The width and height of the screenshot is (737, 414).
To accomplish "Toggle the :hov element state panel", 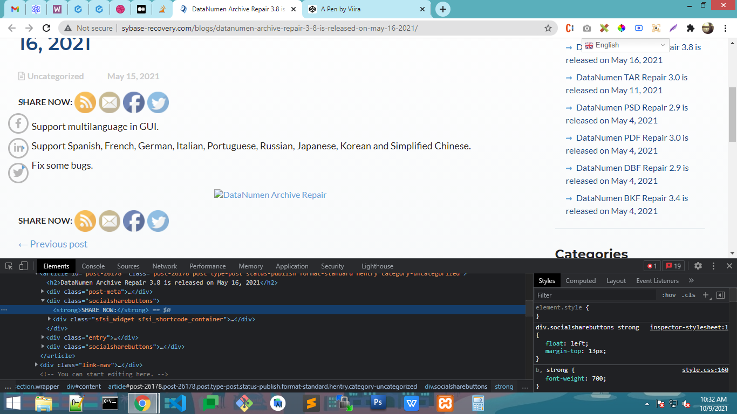I will click(x=669, y=295).
